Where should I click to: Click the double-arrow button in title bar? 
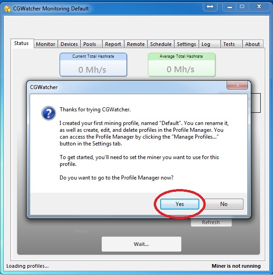[x=210, y=7]
